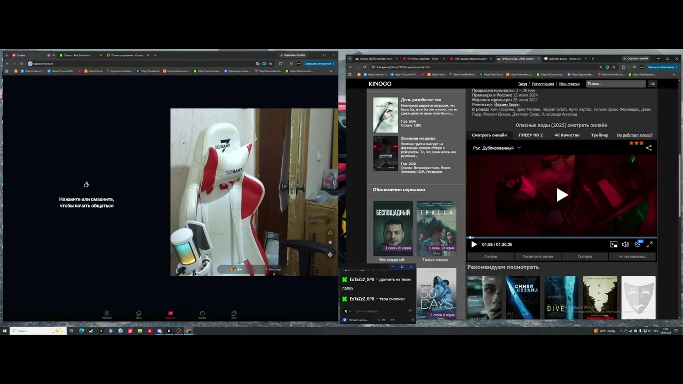This screenshot has height=384, width=683.
Task: Open new tab in the right browser window
Action: pyautogui.click(x=593, y=59)
